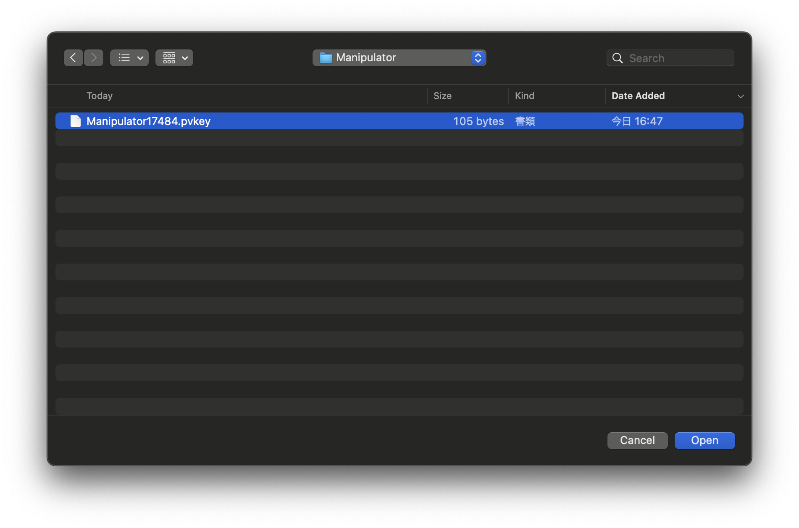
Task: Sort by the Size column header
Action: coord(442,96)
